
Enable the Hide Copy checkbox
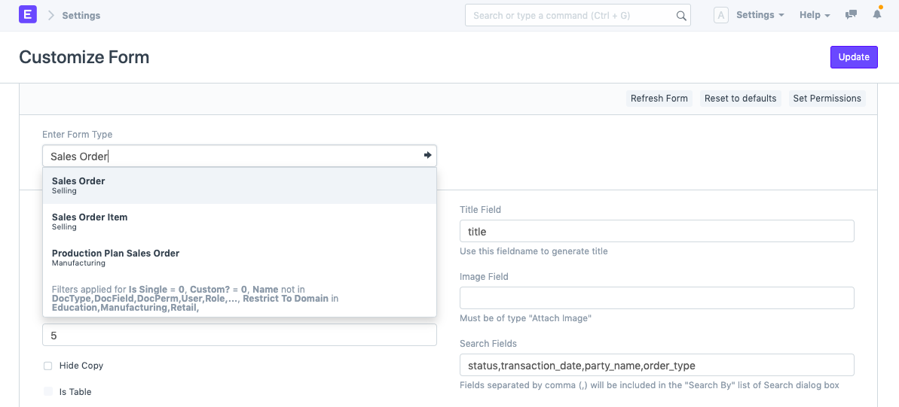[47, 366]
